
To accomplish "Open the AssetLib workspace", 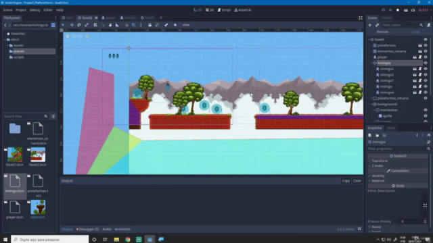I will click(243, 10).
